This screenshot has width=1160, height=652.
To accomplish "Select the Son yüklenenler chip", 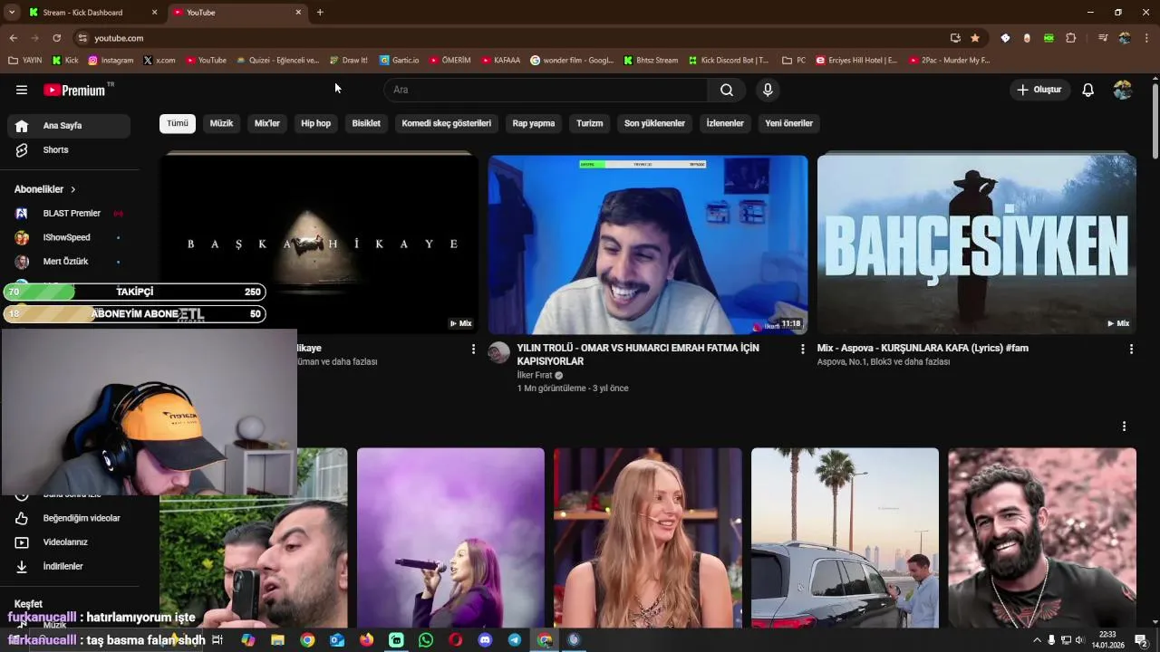I will pyautogui.click(x=654, y=123).
